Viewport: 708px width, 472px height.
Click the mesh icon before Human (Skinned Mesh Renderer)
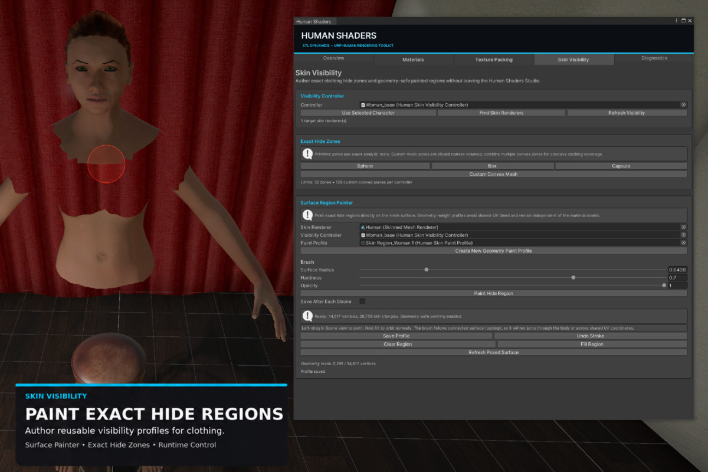click(x=363, y=227)
